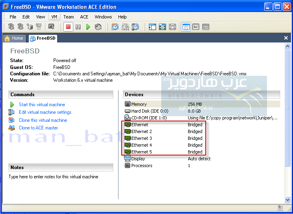This screenshot has height=214, width=293.
Task: Select the CD-ROM (IDE 1:0) row
Action: [x=201, y=118]
